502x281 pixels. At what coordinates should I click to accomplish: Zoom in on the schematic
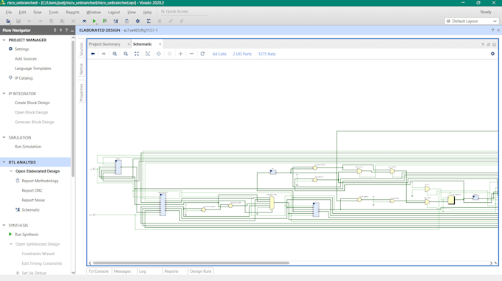click(114, 54)
